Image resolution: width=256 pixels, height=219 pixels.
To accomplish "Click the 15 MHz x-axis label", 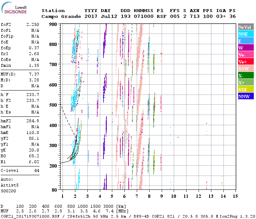I will pos(235,196).
